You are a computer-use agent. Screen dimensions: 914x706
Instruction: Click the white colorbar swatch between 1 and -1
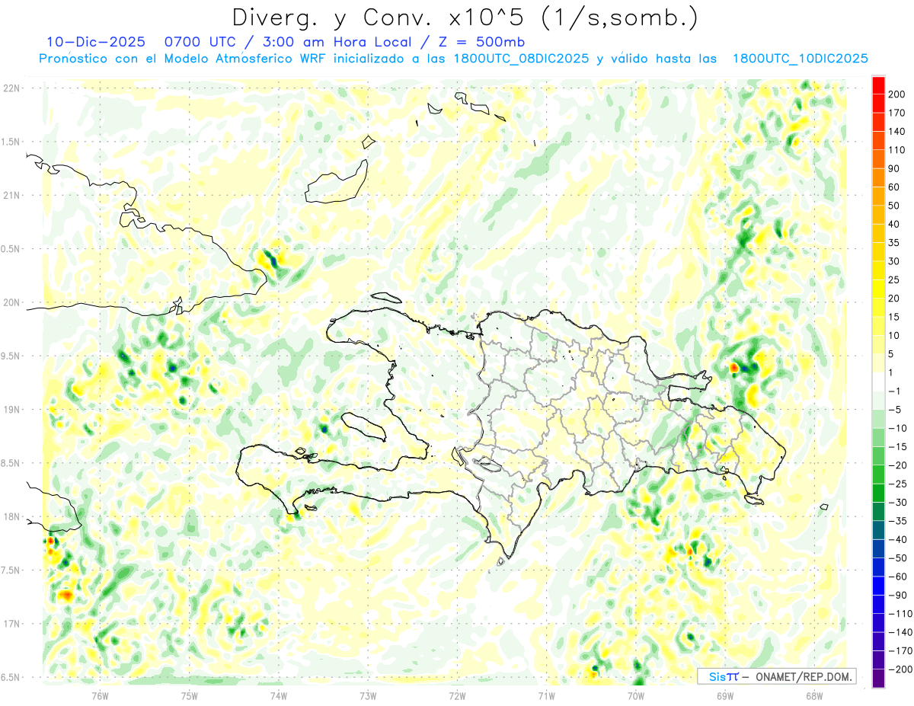[878, 382]
